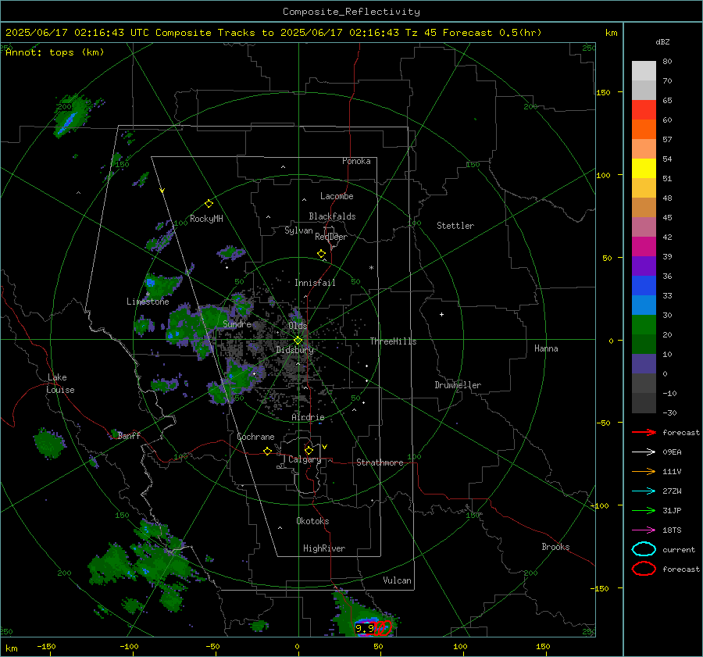
Task: Click the 09EA legend label
Action: 672,452
